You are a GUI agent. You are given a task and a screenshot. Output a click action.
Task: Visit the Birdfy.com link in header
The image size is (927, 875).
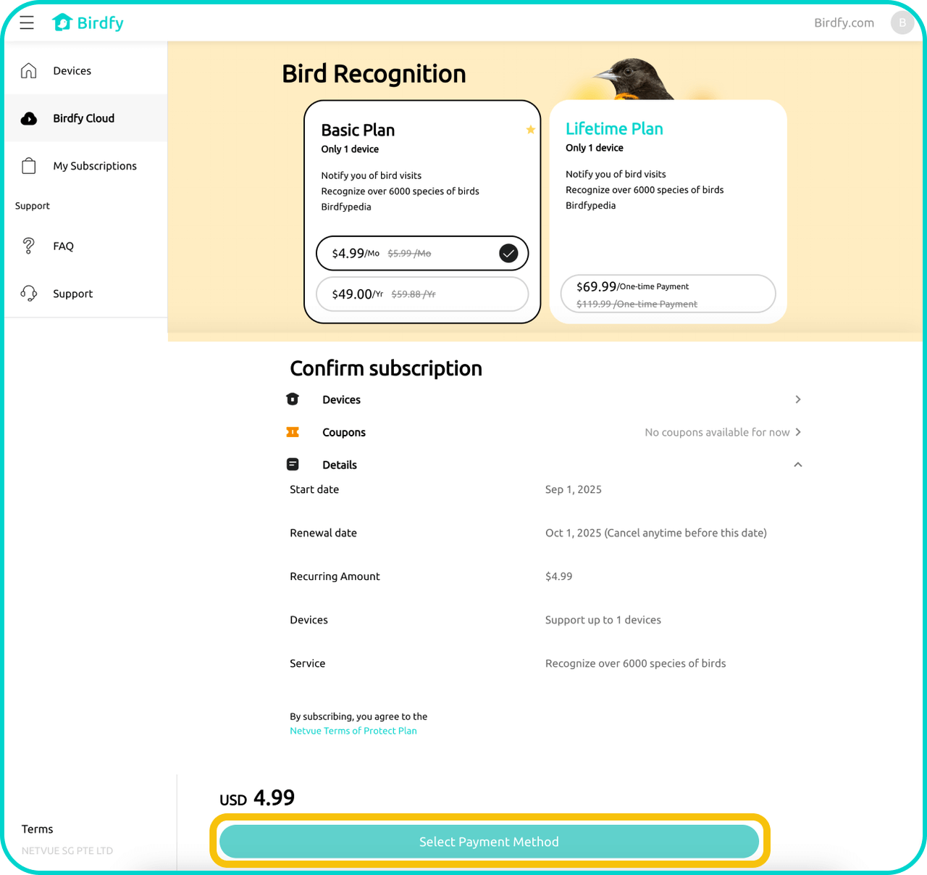(844, 23)
